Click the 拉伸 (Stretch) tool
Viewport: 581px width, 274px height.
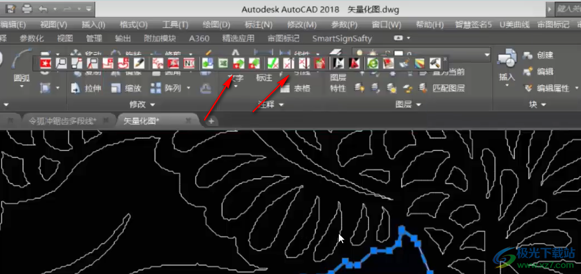[x=85, y=88]
